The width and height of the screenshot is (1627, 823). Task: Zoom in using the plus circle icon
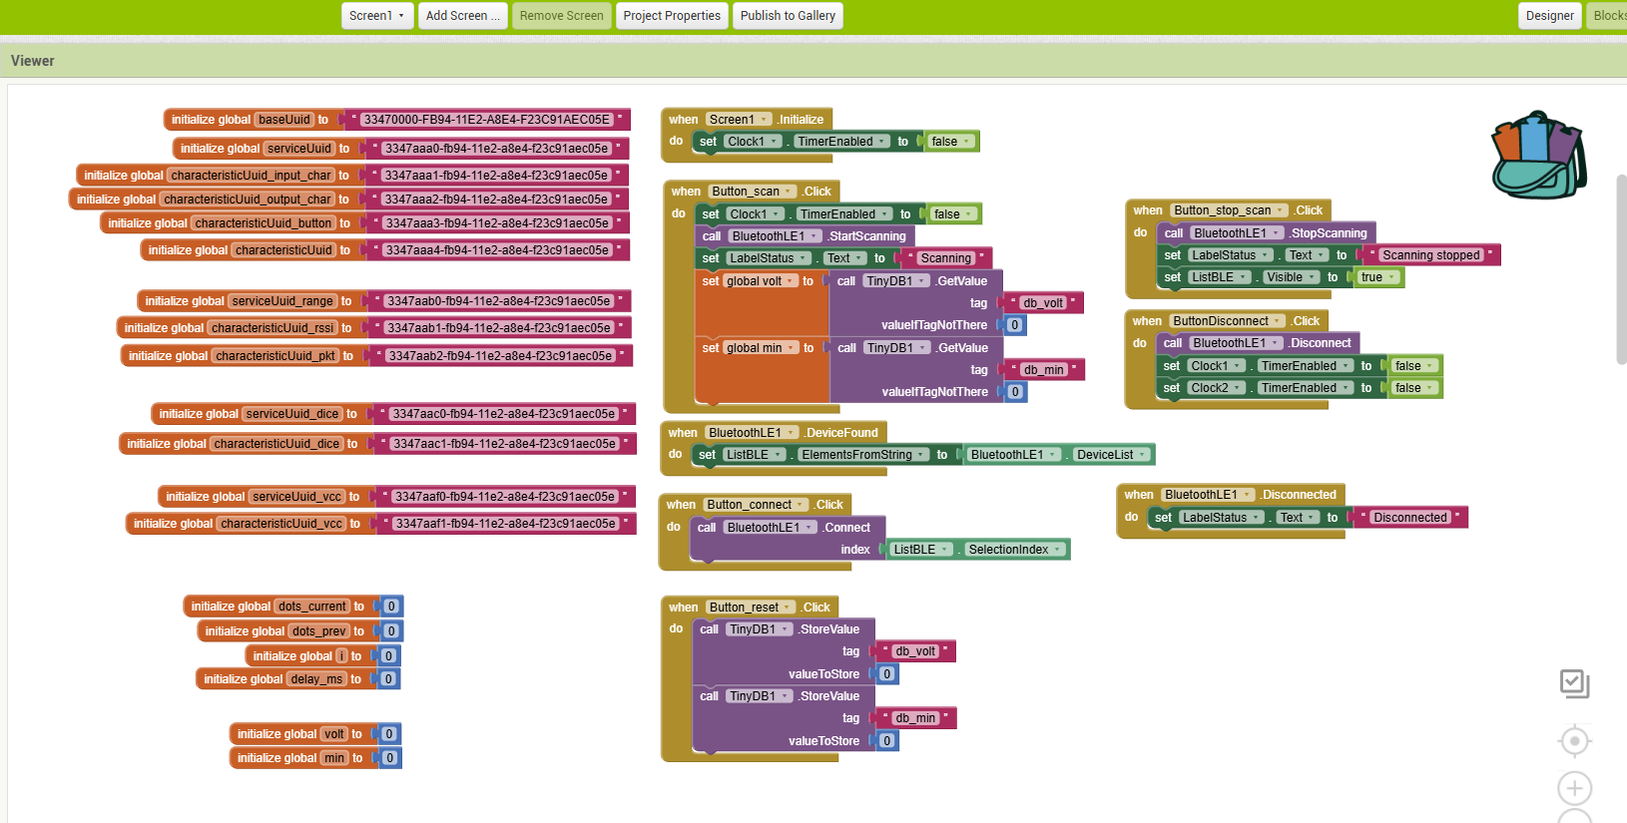pyautogui.click(x=1574, y=788)
